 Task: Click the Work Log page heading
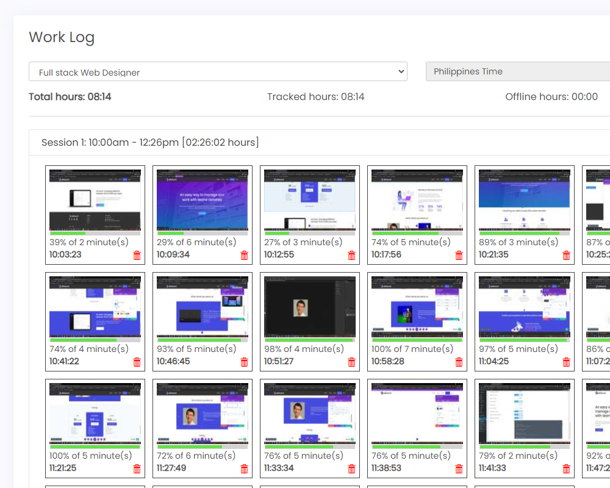pos(62,37)
